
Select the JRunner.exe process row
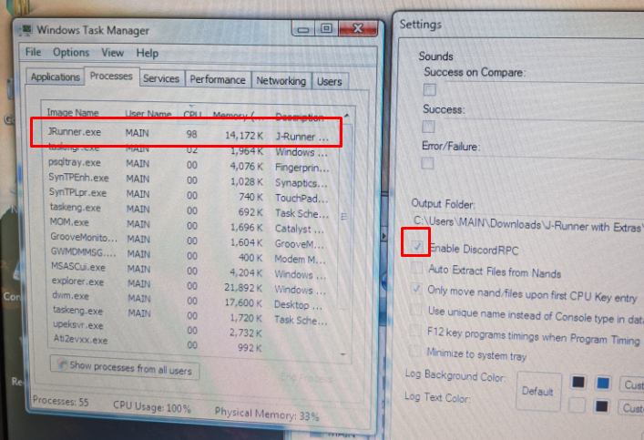click(189, 134)
